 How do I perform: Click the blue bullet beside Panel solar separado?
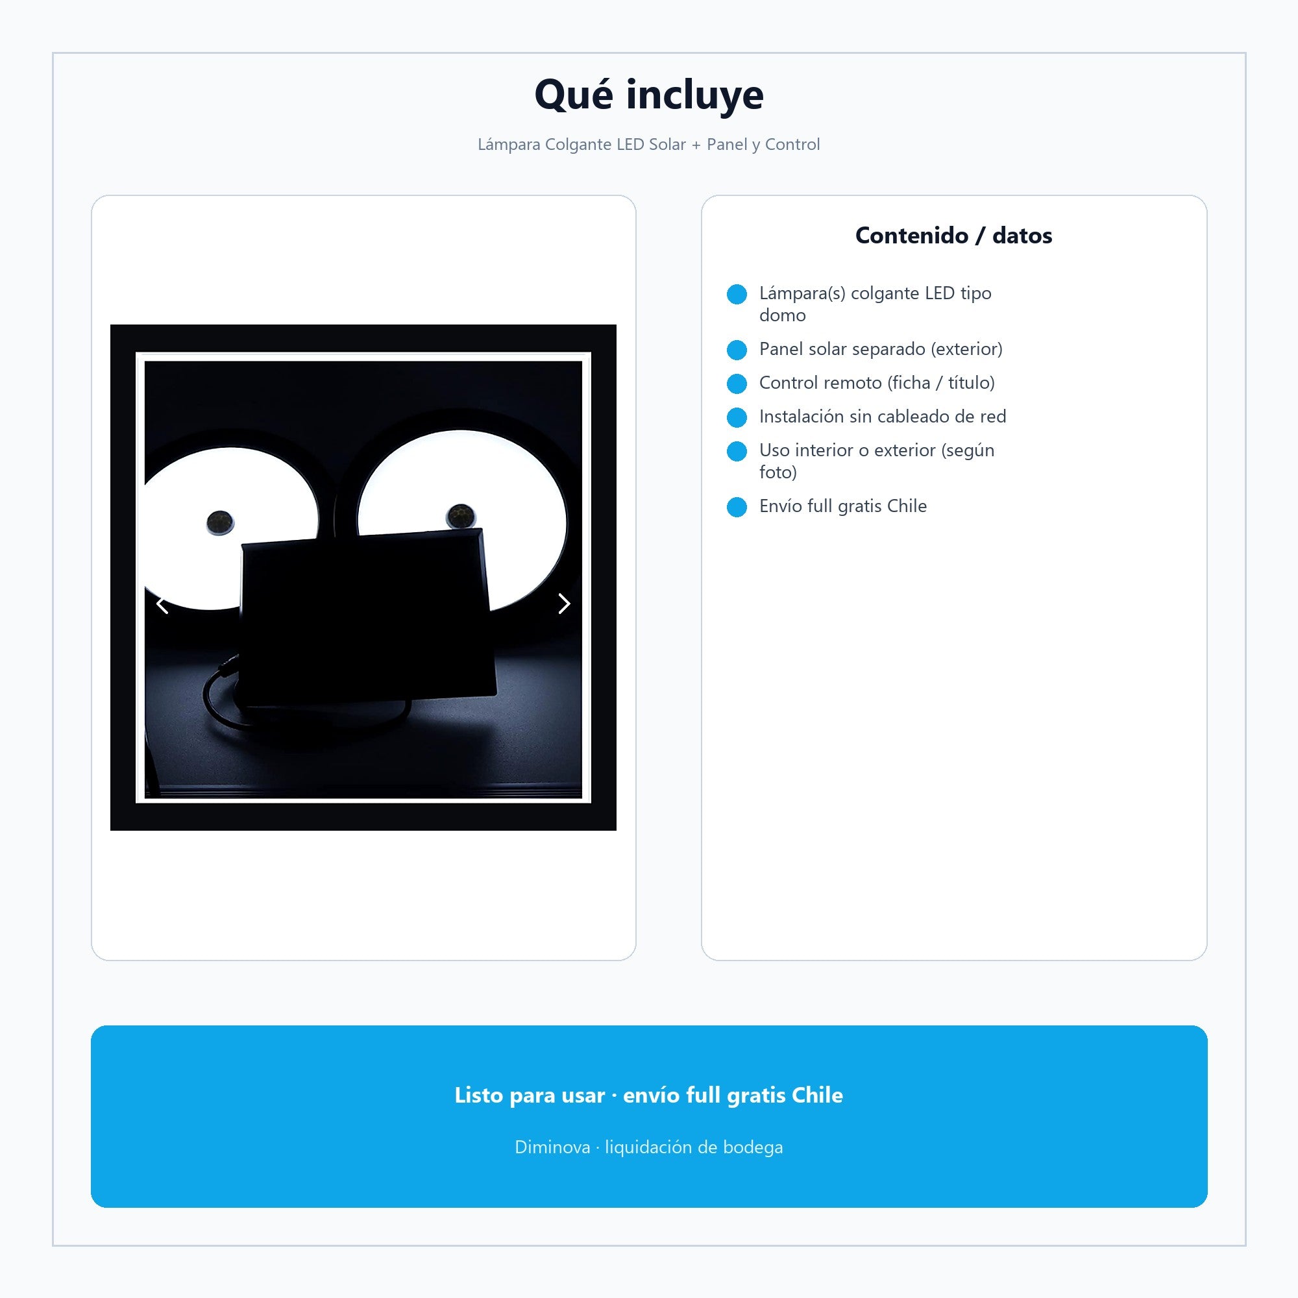point(737,350)
